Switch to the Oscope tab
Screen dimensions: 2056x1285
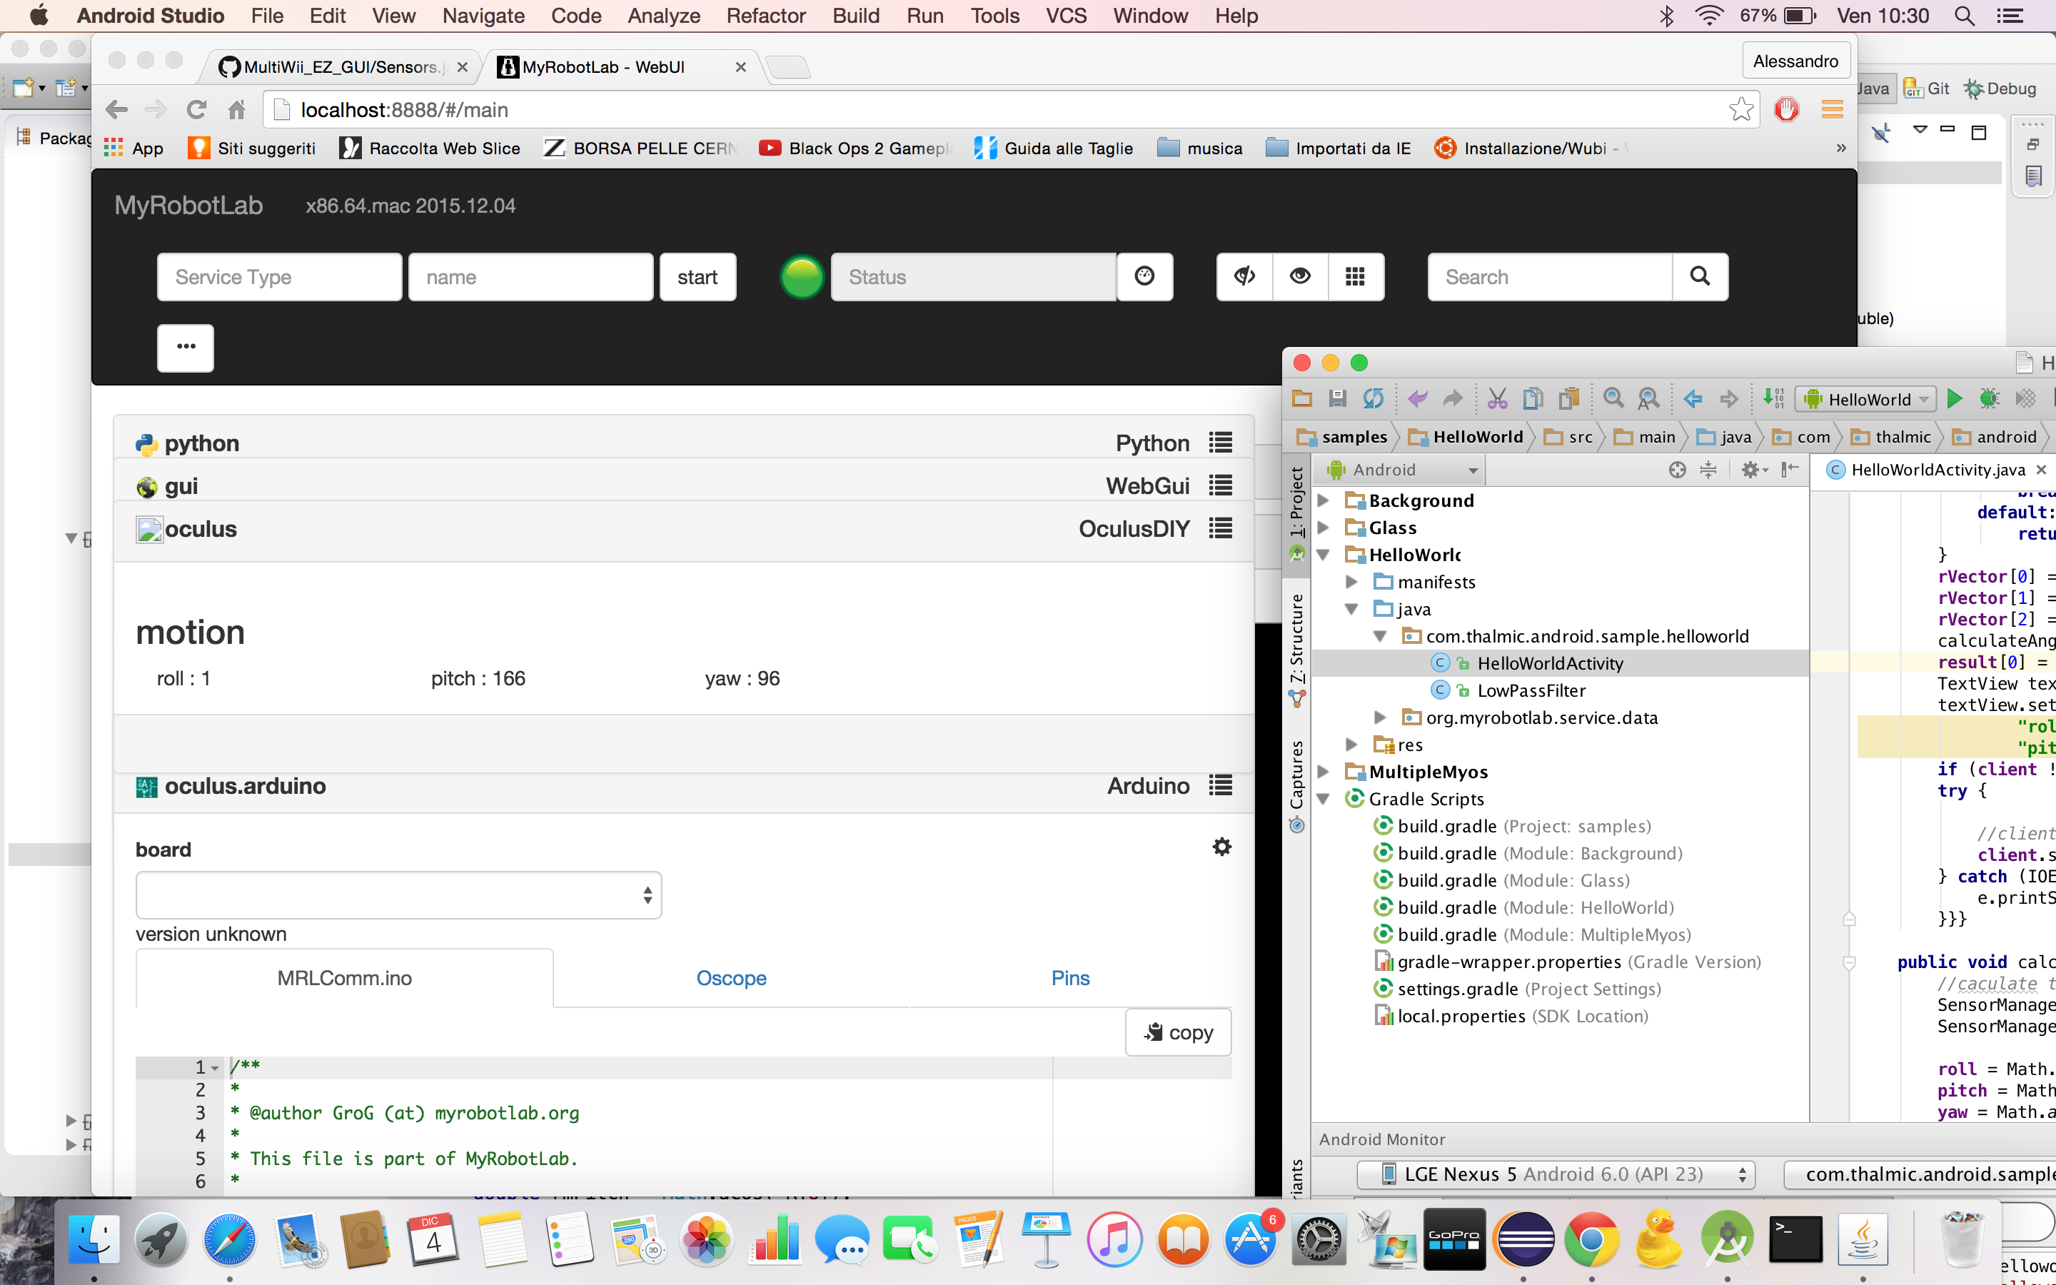coord(730,978)
